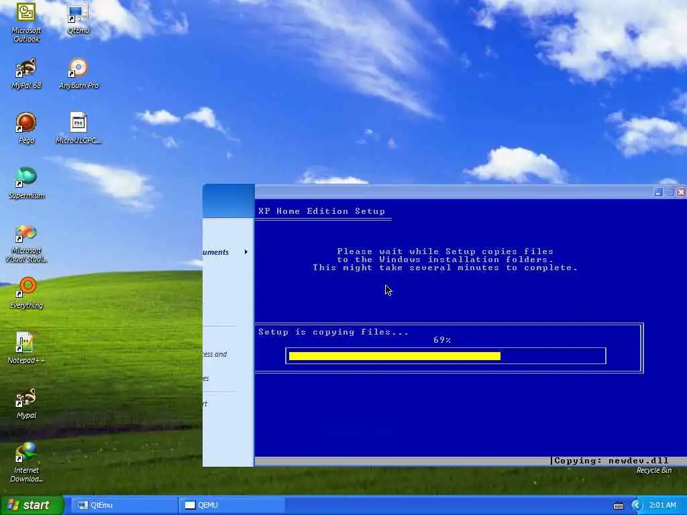Viewport: 687px width, 515px height.
Task: Open the MyPal 68 desktop icon
Action: (x=26, y=73)
